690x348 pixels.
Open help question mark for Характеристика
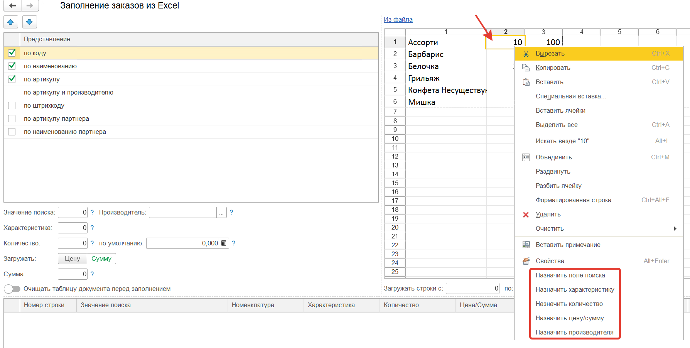(x=92, y=228)
